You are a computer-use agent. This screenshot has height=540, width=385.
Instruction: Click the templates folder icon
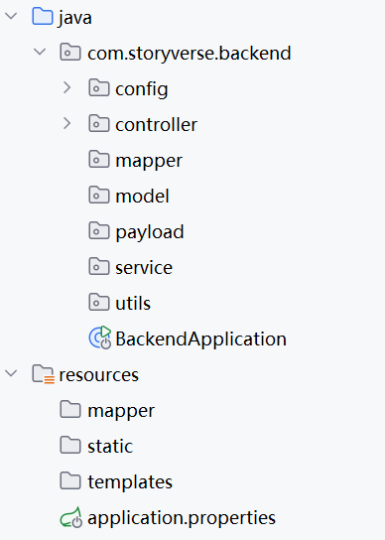pyautogui.click(x=70, y=480)
